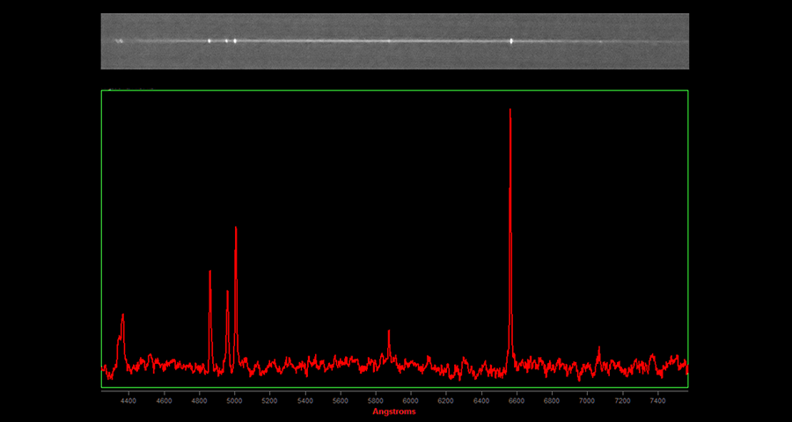Click the 6600 axis tick label
This screenshot has height=422, width=792.
tap(517, 400)
